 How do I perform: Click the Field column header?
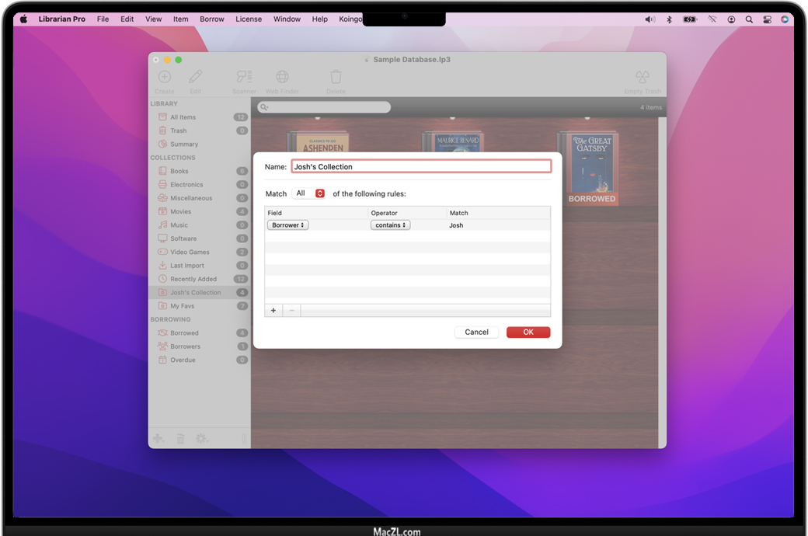coord(316,213)
